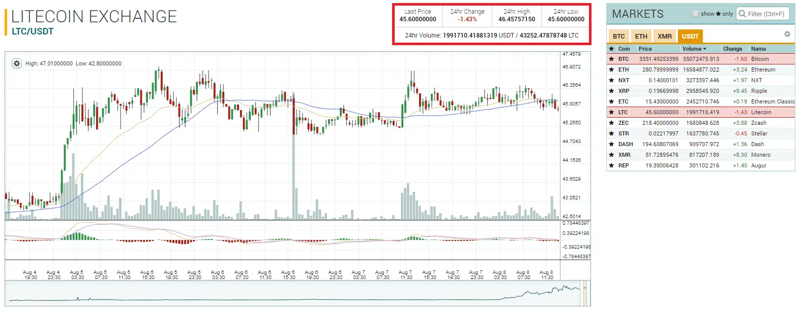
Task: Sort markets by Change column
Action: (732, 49)
